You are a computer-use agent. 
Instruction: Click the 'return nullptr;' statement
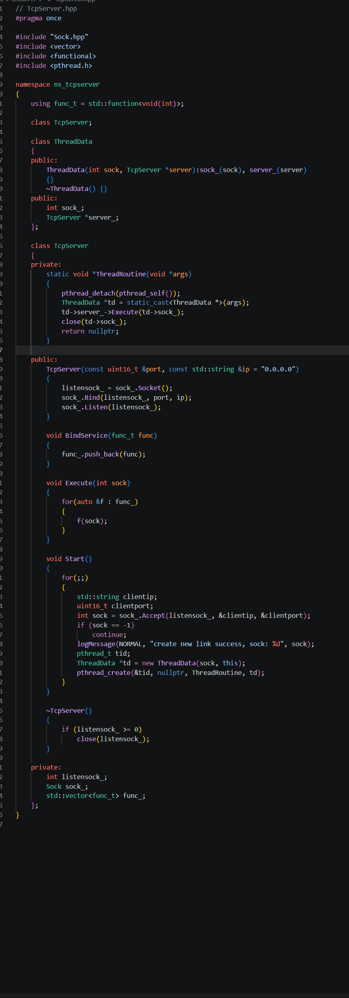[x=90, y=331]
